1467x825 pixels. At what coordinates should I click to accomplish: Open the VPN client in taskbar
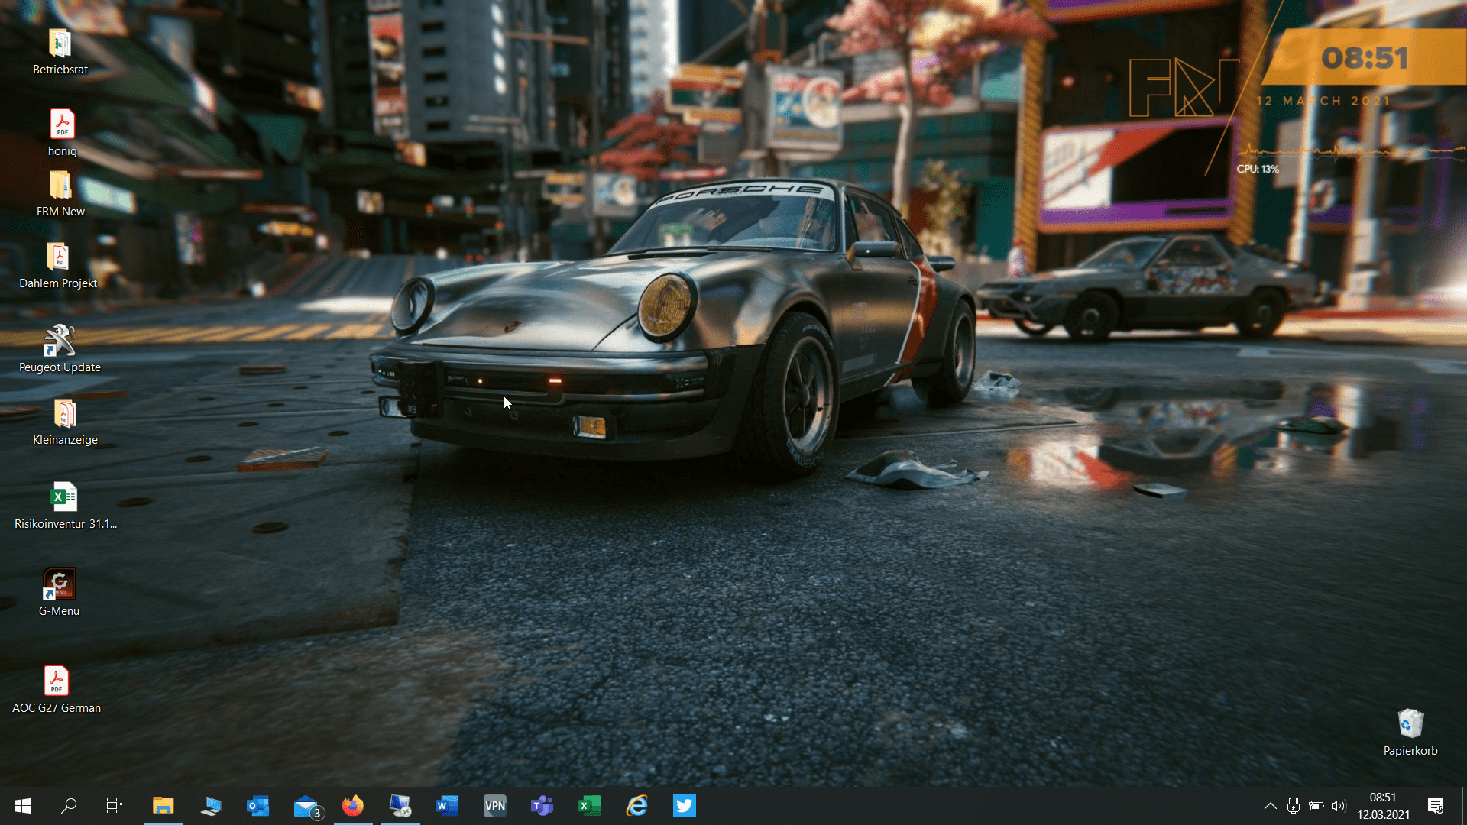pos(495,806)
